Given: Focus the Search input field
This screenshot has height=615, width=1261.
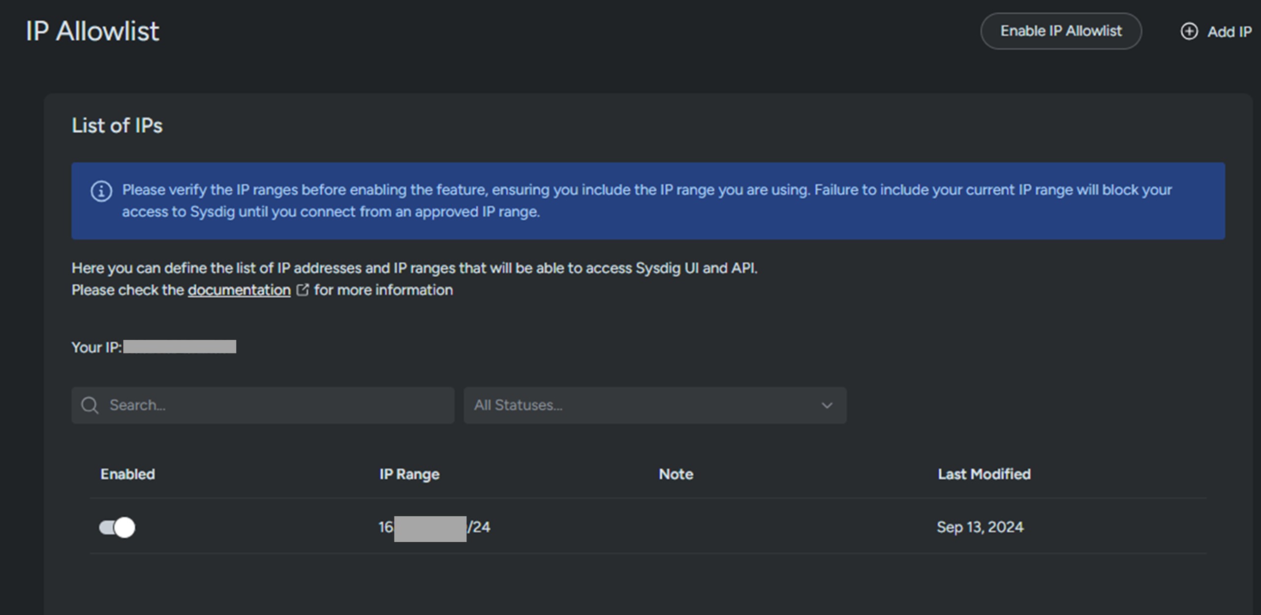Looking at the screenshot, I should tap(276, 406).
